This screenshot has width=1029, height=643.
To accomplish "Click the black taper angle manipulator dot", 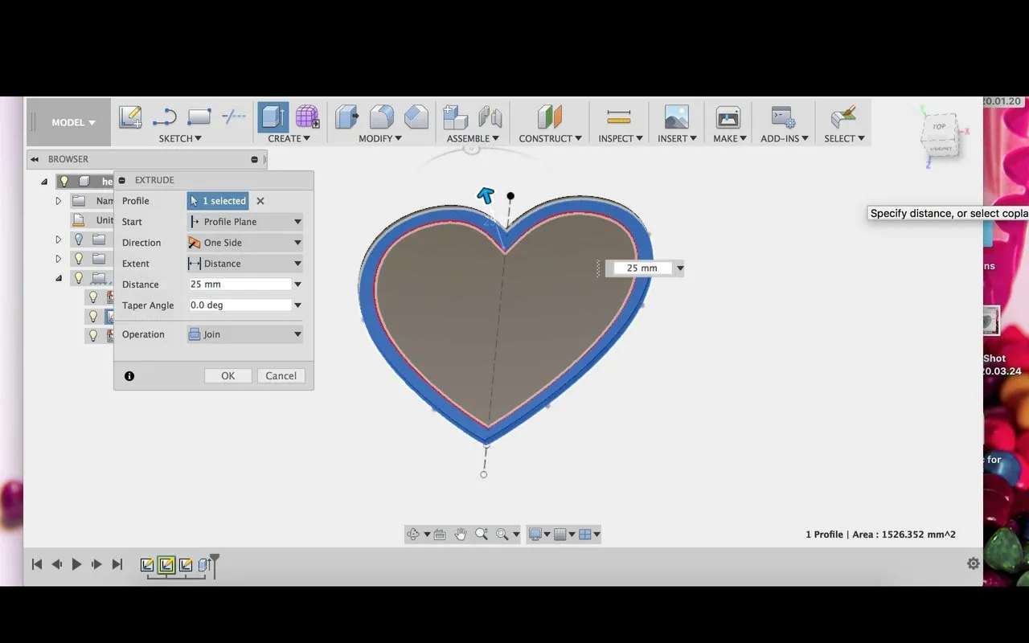I will 510,196.
